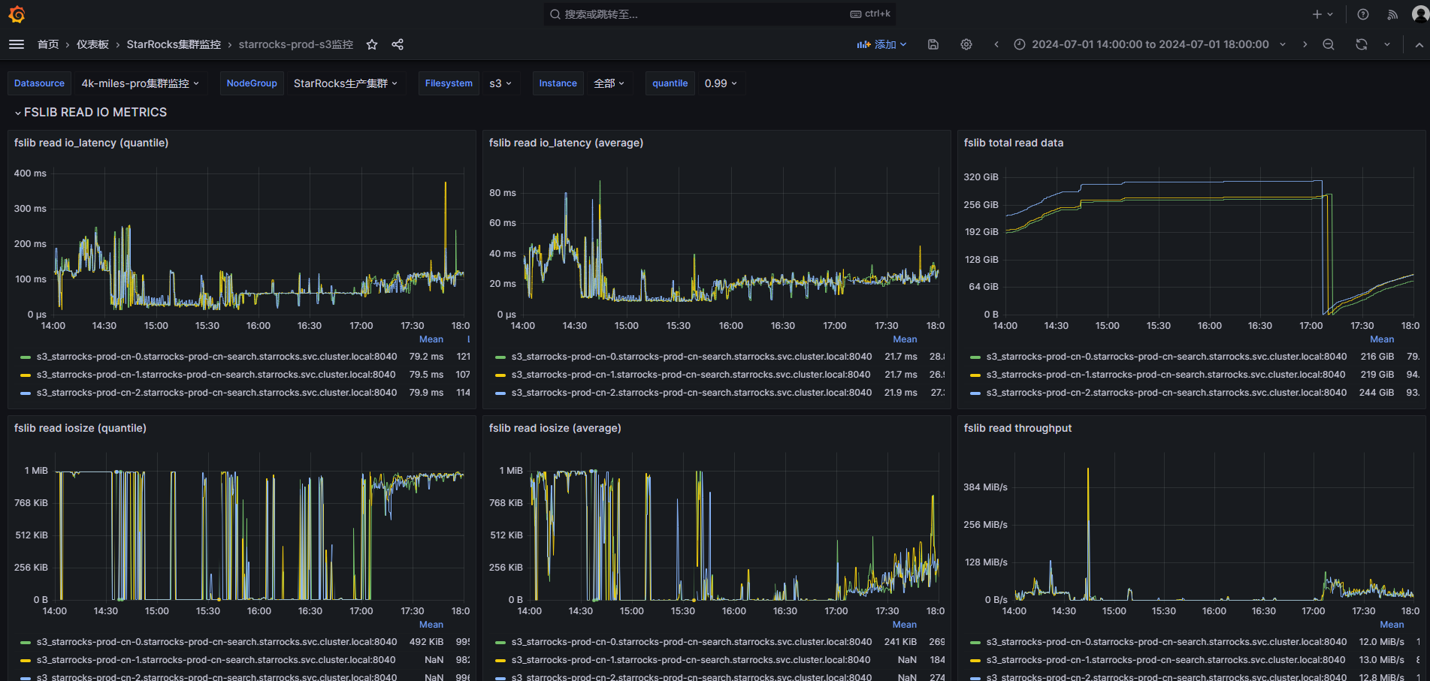1430x681 pixels.
Task: Go to 仪表板 breadcrumb
Action: click(92, 44)
